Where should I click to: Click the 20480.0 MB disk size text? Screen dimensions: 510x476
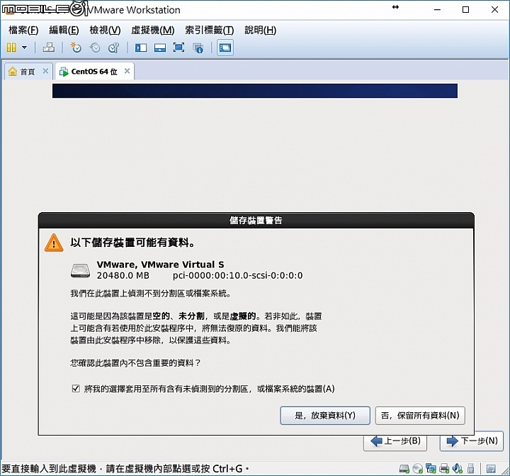[x=123, y=276]
